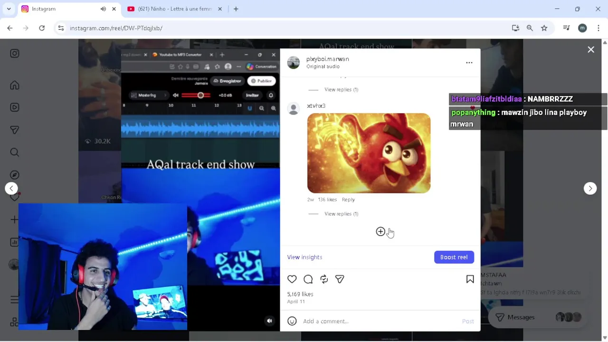Open the 136 likes list
The height and width of the screenshot is (342, 608).
(327, 199)
